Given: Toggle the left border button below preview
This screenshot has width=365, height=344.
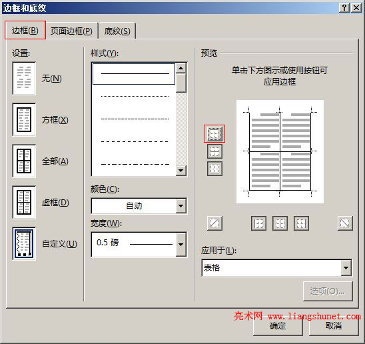Looking at the screenshot, I should pos(258,223).
